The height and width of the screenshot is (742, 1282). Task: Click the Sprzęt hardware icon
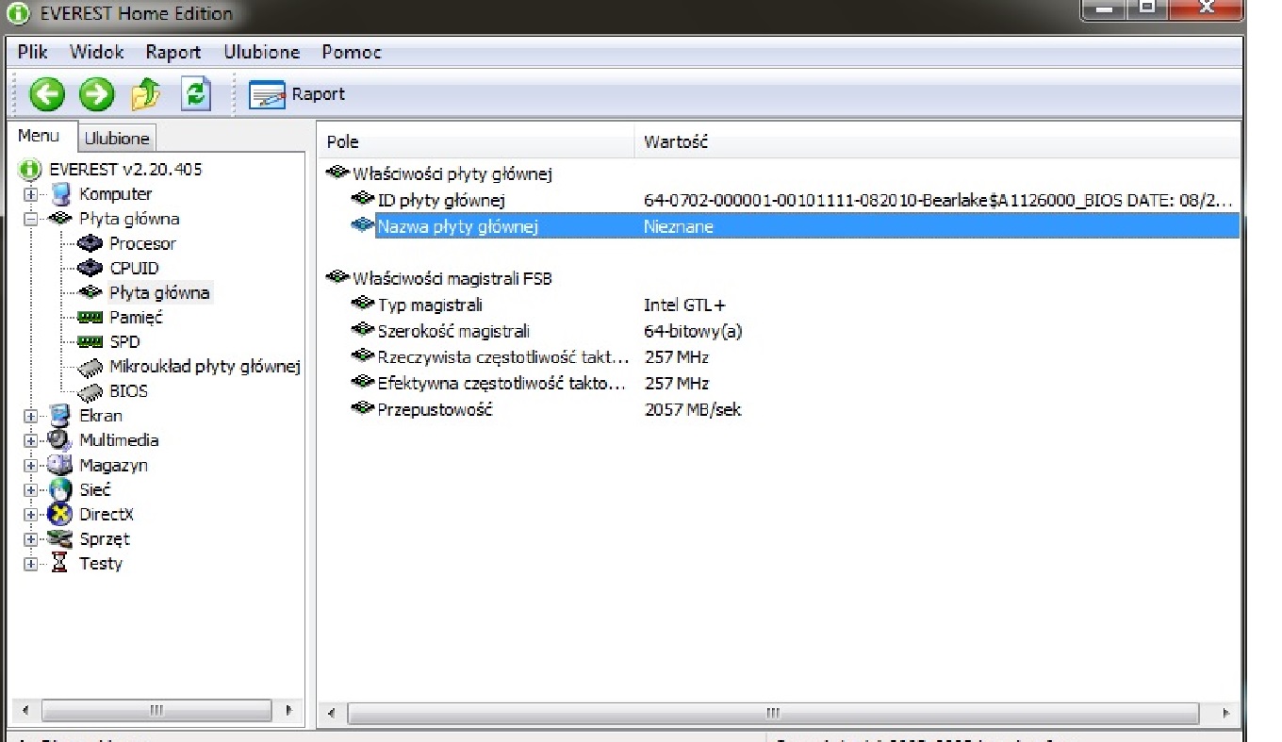[x=60, y=539]
